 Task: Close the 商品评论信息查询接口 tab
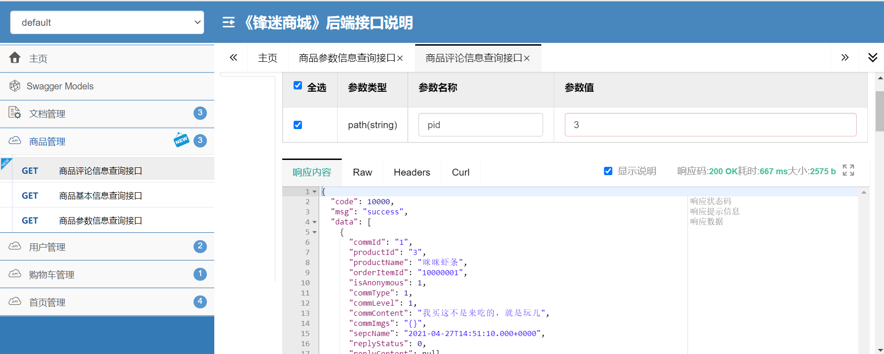[x=527, y=59]
